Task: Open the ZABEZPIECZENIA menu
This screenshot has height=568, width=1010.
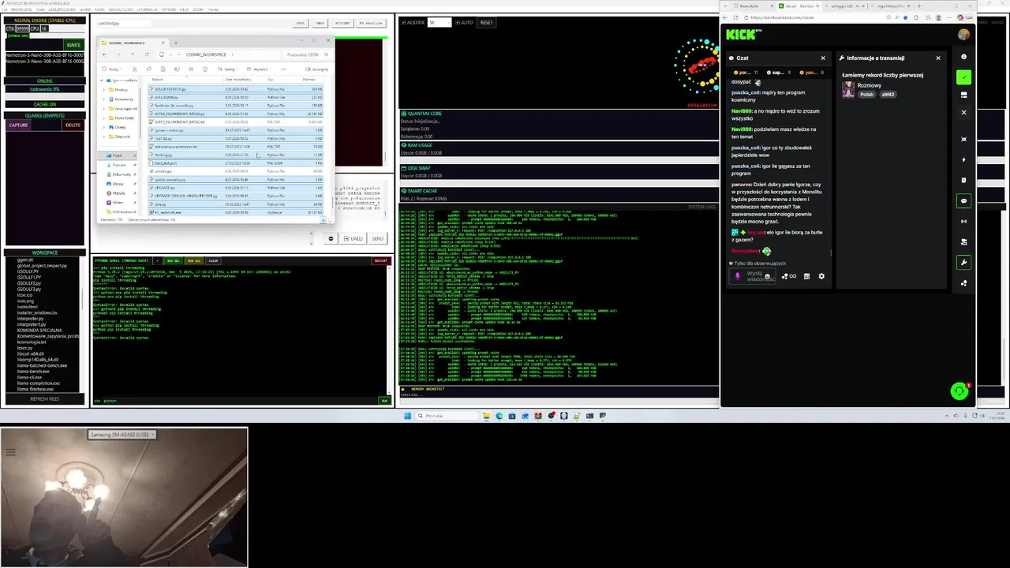Action: [62, 9]
